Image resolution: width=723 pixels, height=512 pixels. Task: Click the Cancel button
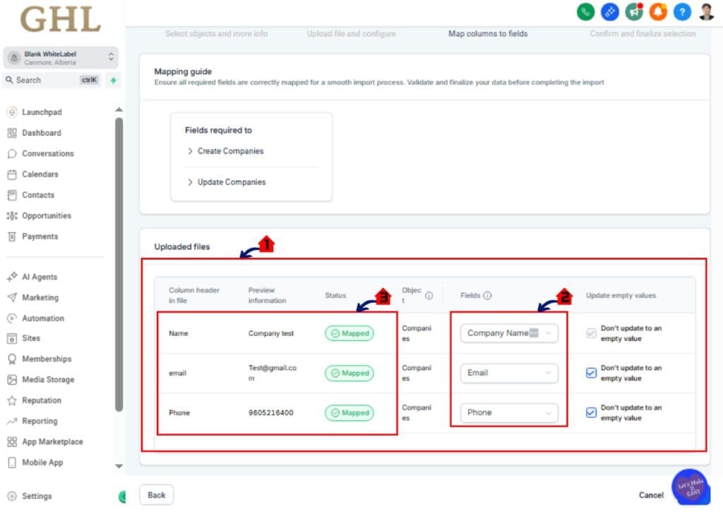pos(651,495)
